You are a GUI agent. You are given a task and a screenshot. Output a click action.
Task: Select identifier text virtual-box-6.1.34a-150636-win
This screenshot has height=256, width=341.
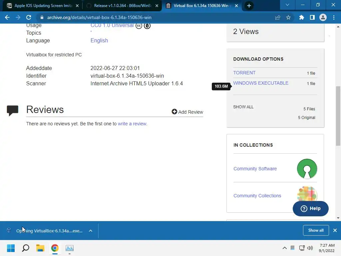coord(127,76)
